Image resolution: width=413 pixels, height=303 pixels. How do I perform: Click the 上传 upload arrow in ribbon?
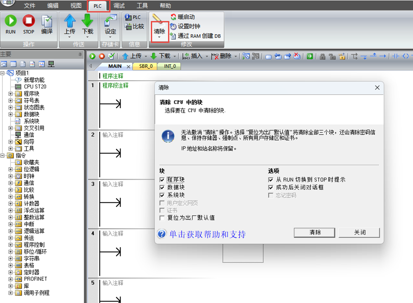tap(70, 21)
